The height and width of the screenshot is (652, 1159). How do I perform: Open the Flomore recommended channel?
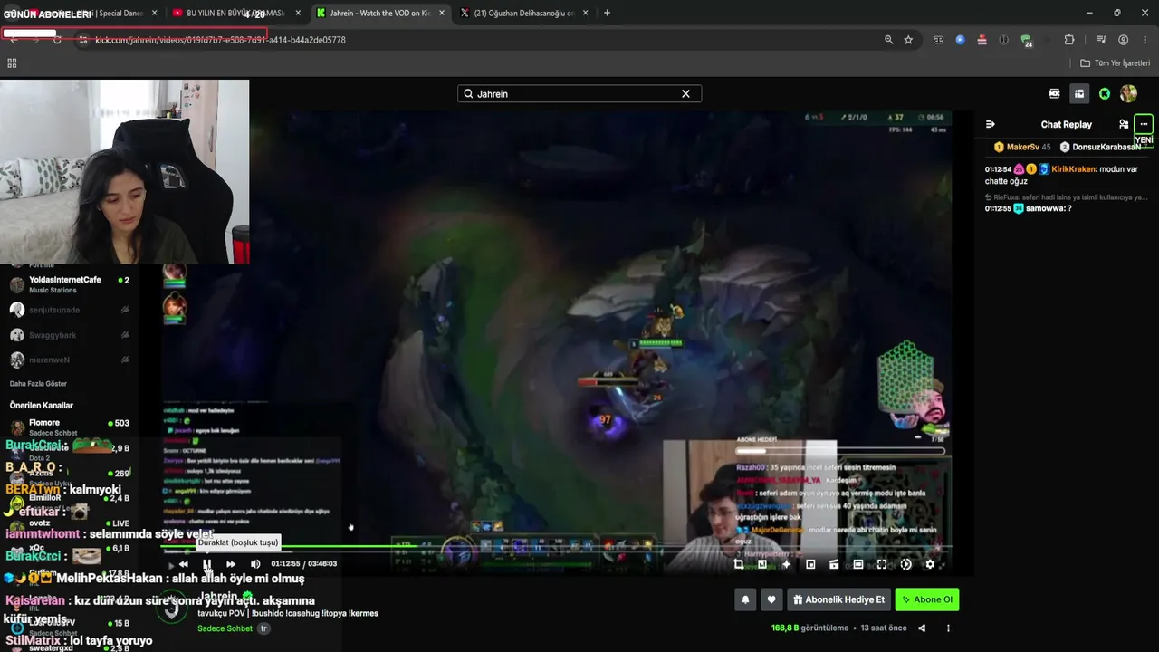pyautogui.click(x=69, y=427)
